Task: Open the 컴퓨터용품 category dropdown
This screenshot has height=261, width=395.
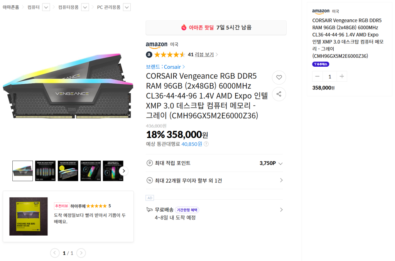Action: coord(85,7)
